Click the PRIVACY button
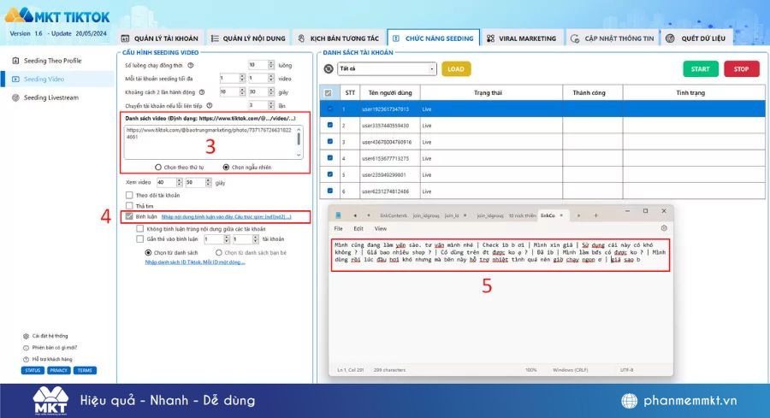The image size is (770, 418). click(x=58, y=370)
